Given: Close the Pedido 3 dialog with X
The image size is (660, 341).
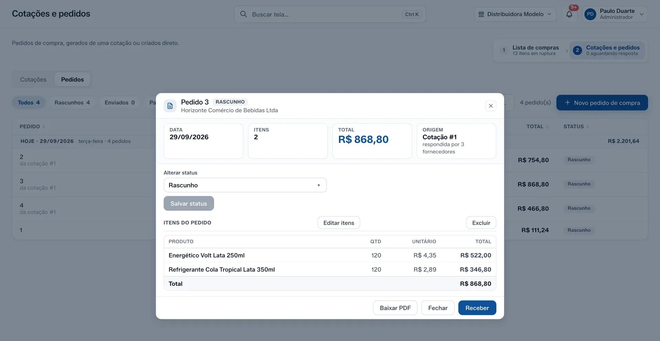Looking at the screenshot, I should tap(491, 106).
